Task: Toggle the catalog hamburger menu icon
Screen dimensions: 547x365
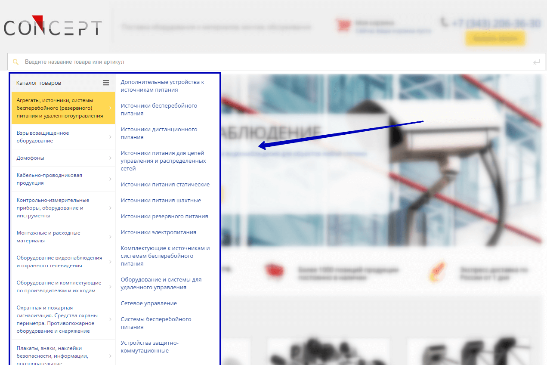Action: click(106, 83)
